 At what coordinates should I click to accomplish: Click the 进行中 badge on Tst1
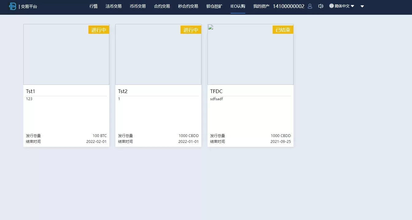pyautogui.click(x=99, y=30)
